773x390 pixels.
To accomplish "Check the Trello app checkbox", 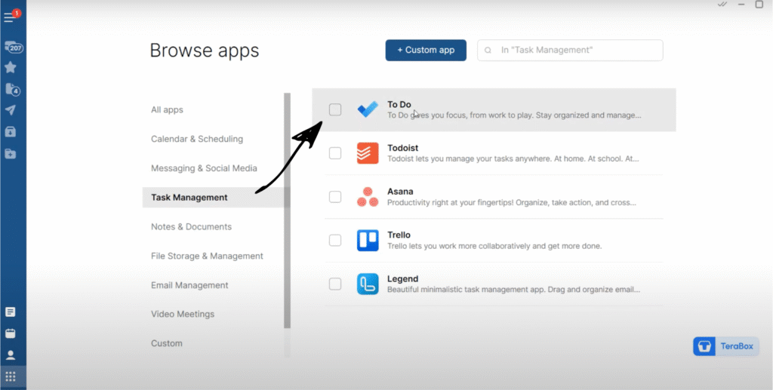I will point(335,241).
